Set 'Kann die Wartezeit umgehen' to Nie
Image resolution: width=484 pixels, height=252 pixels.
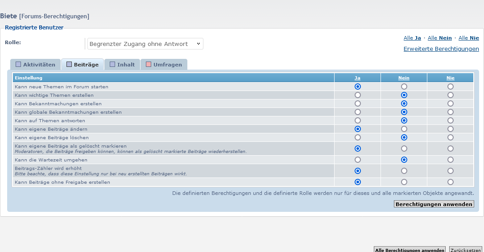(x=451, y=160)
